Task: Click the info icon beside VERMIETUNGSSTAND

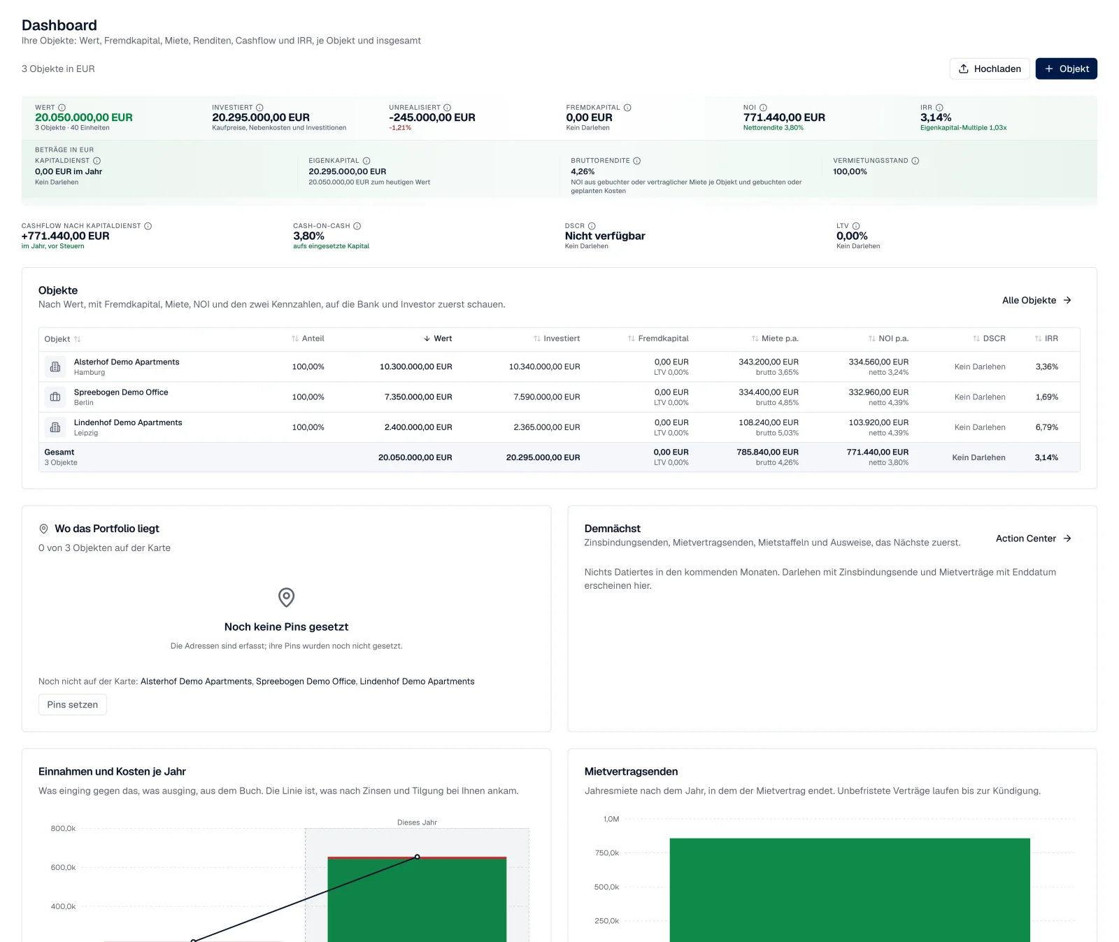Action: pos(915,161)
